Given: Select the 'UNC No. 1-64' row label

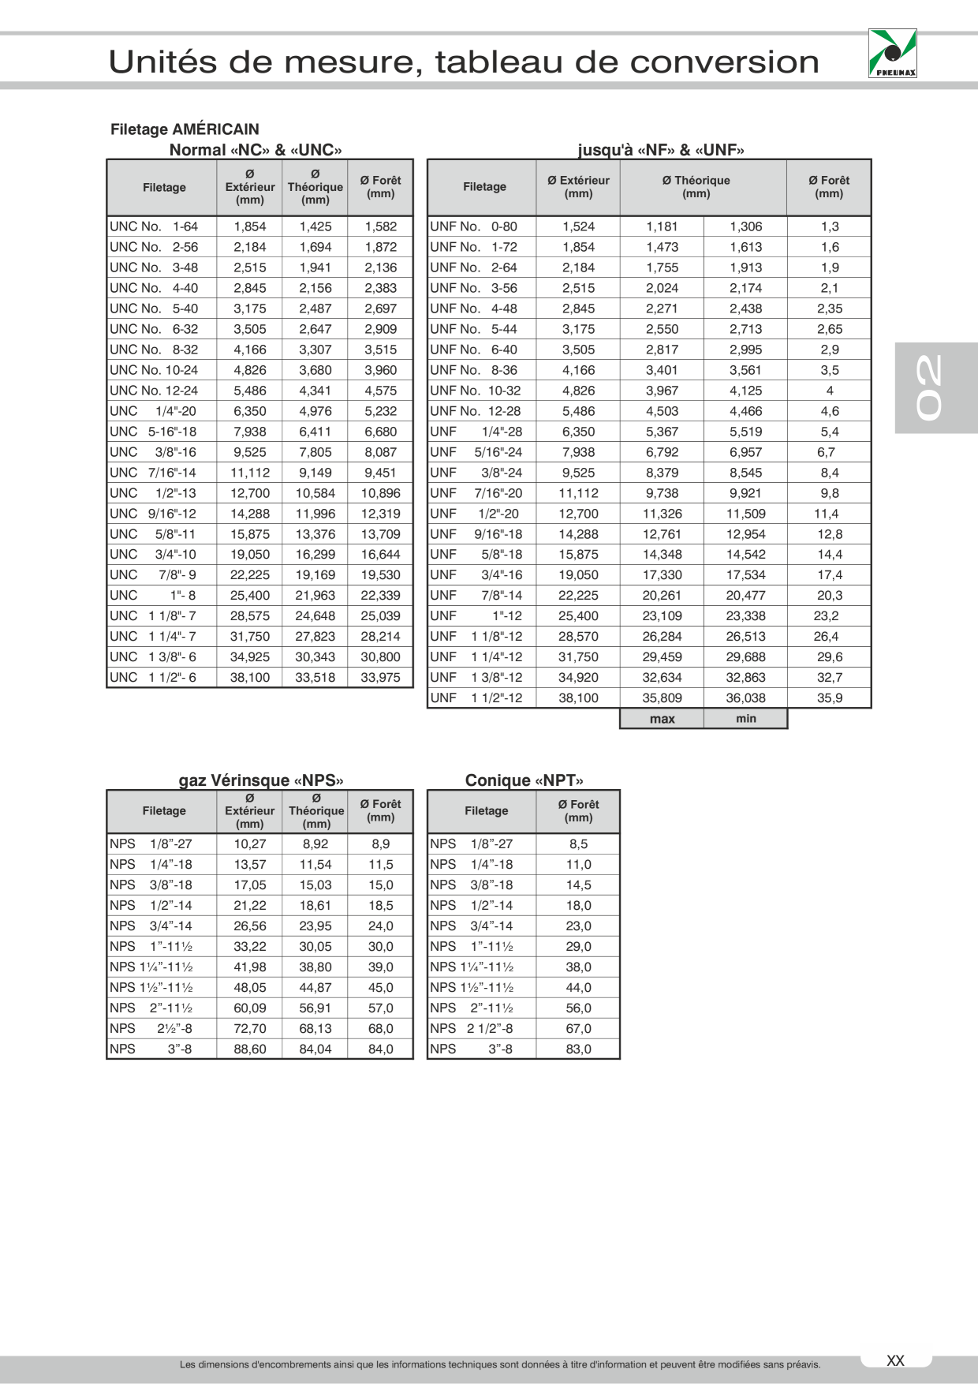Looking at the screenshot, I should [154, 226].
